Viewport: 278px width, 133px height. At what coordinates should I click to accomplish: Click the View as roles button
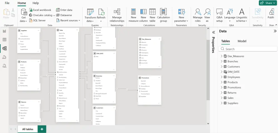pos(207,15)
